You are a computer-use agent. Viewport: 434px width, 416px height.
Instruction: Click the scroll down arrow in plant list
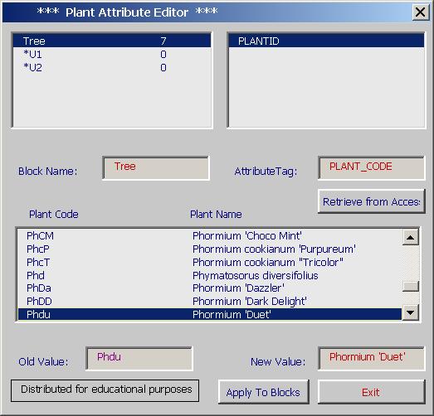tap(410, 312)
